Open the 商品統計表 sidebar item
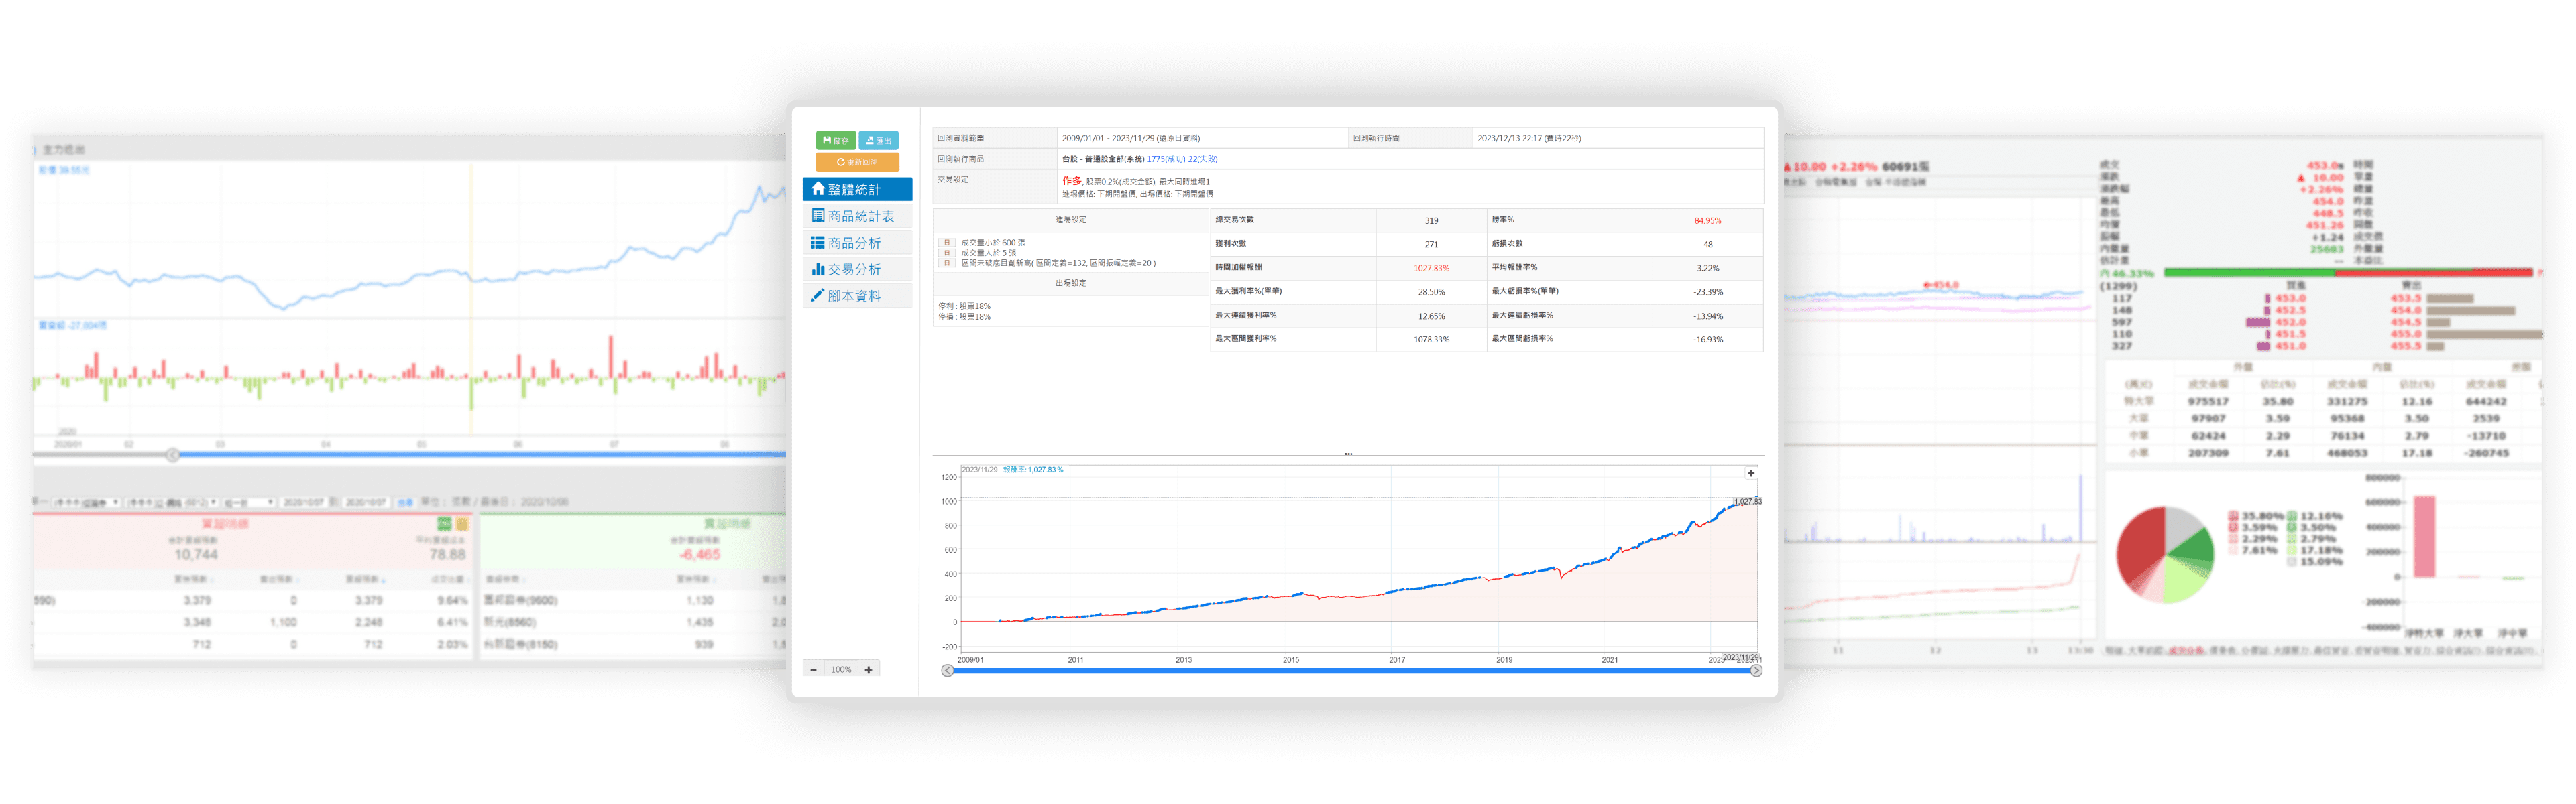Image resolution: width=2576 pixels, height=804 pixels. (857, 216)
